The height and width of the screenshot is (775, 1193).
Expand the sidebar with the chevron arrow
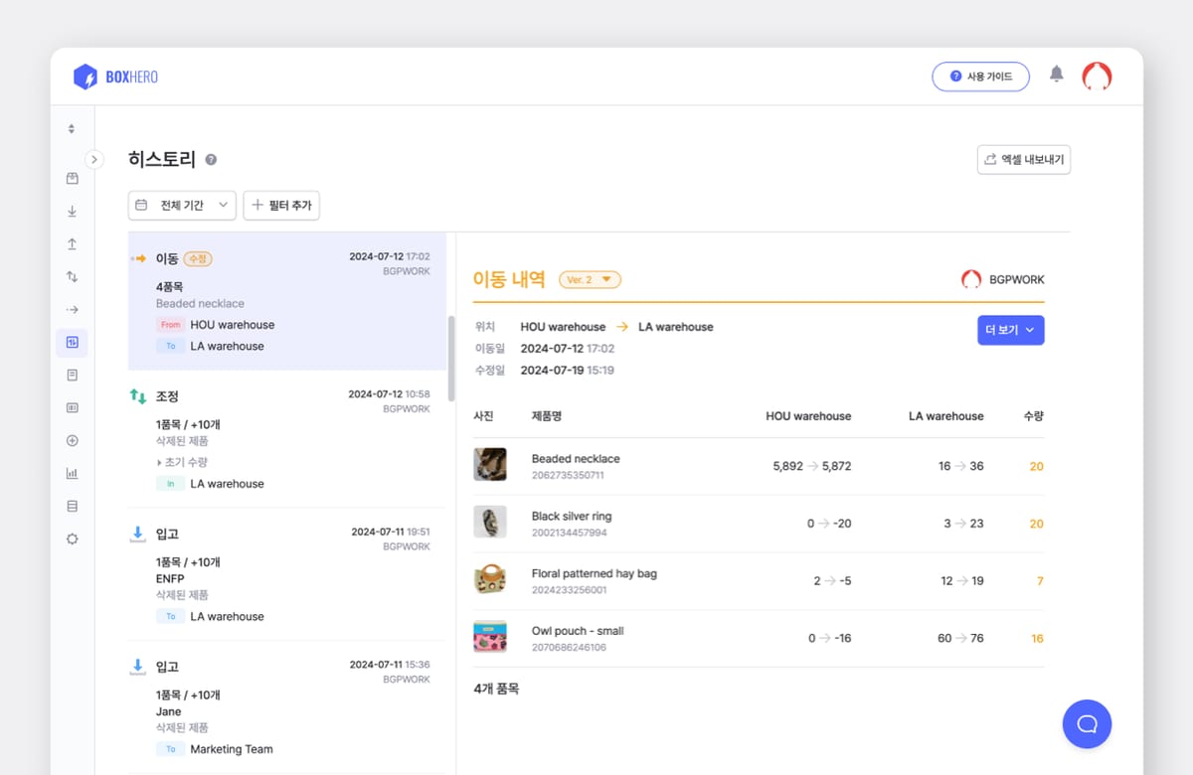(x=94, y=159)
